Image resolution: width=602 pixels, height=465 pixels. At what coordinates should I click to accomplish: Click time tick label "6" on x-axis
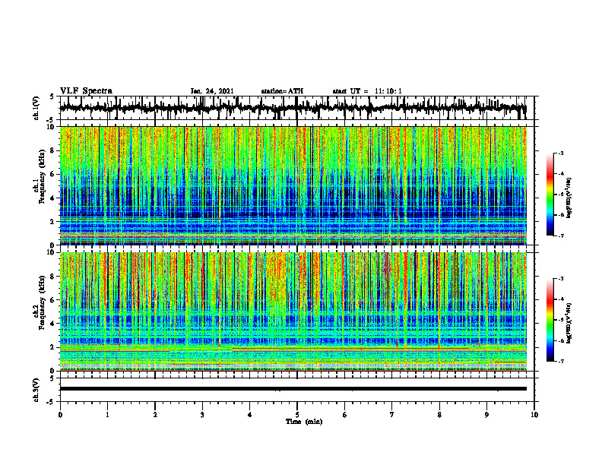(345, 415)
